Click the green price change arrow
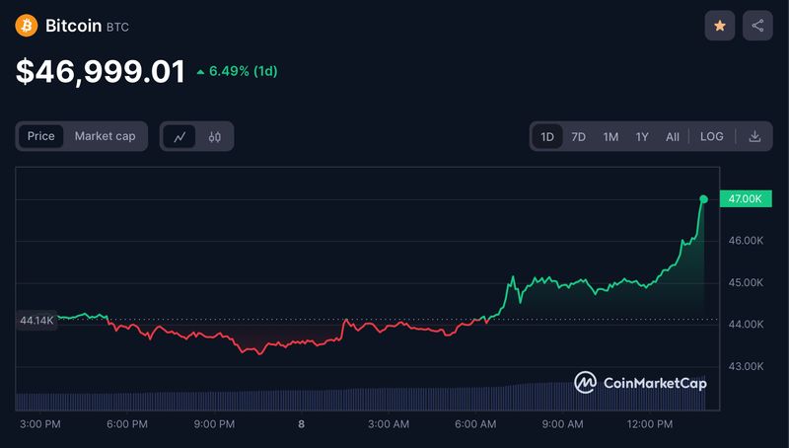This screenshot has height=448, width=789. pos(201,72)
